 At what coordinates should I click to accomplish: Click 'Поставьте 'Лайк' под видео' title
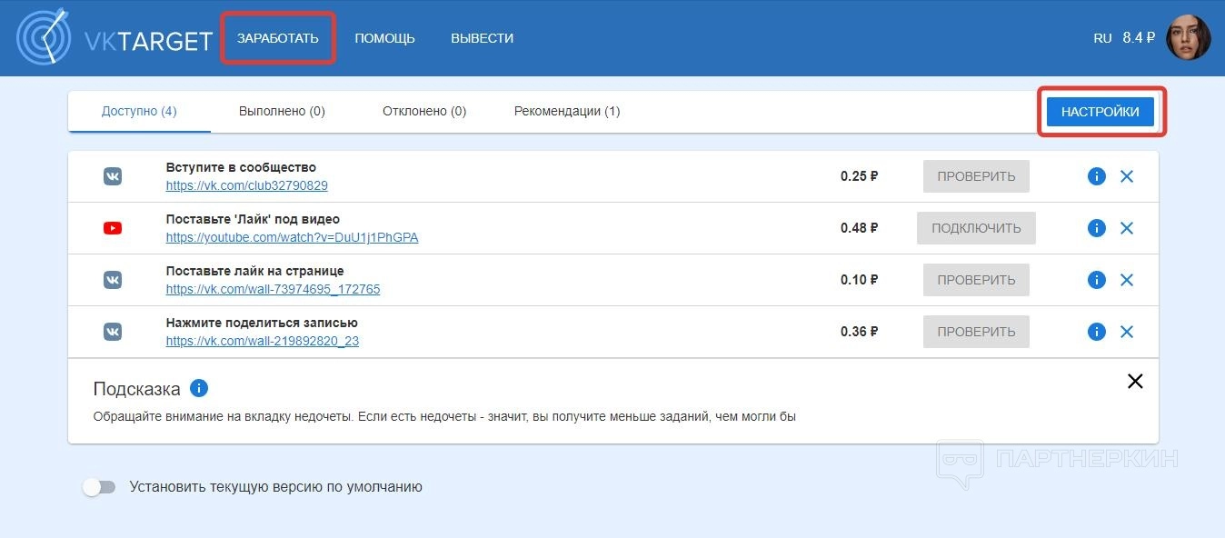coord(253,219)
